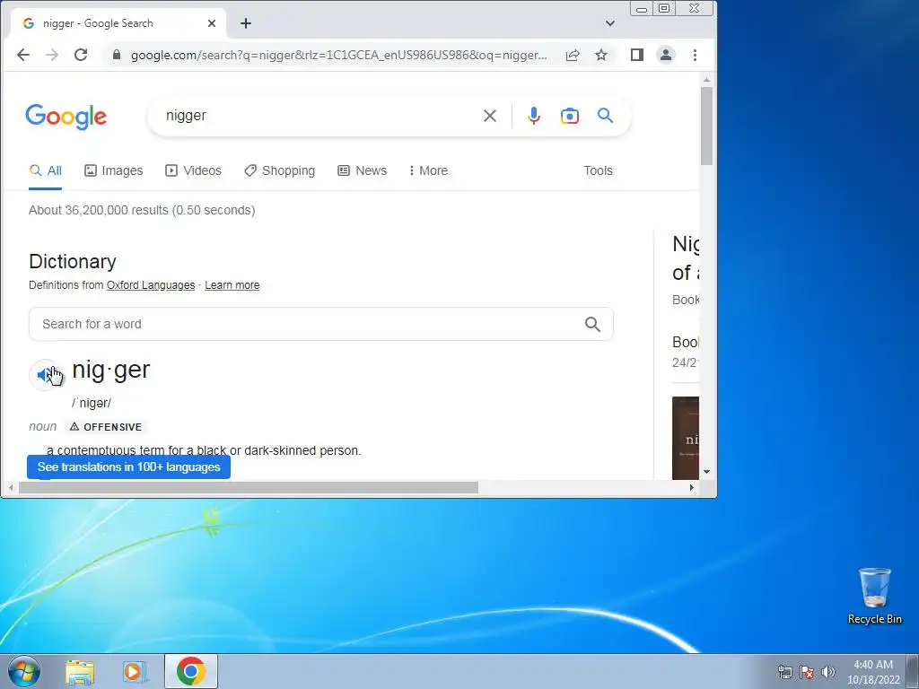Search by image with the camera icon
919x689 pixels.
[x=570, y=116]
